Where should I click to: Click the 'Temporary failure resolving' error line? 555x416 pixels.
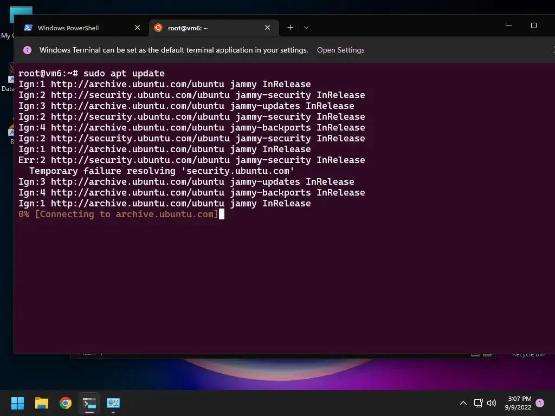[x=162, y=171]
